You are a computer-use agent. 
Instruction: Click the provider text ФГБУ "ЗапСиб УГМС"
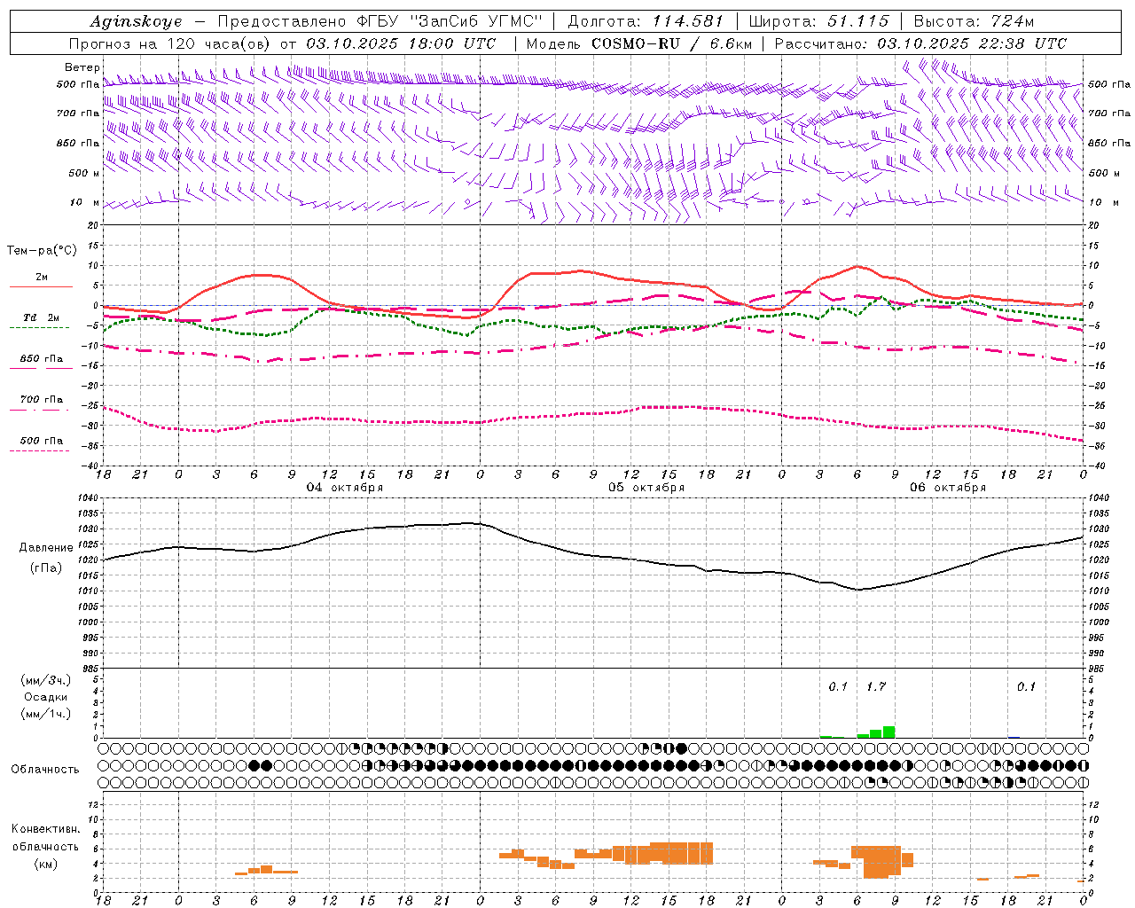point(451,21)
